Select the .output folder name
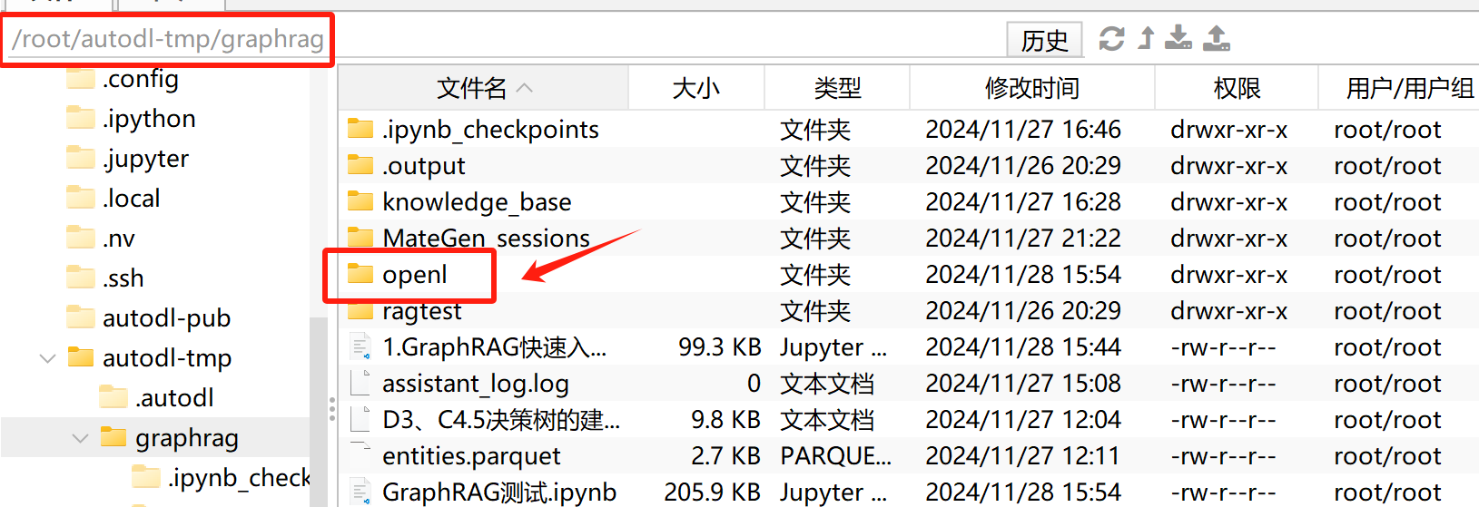1479x507 pixels. point(423,166)
